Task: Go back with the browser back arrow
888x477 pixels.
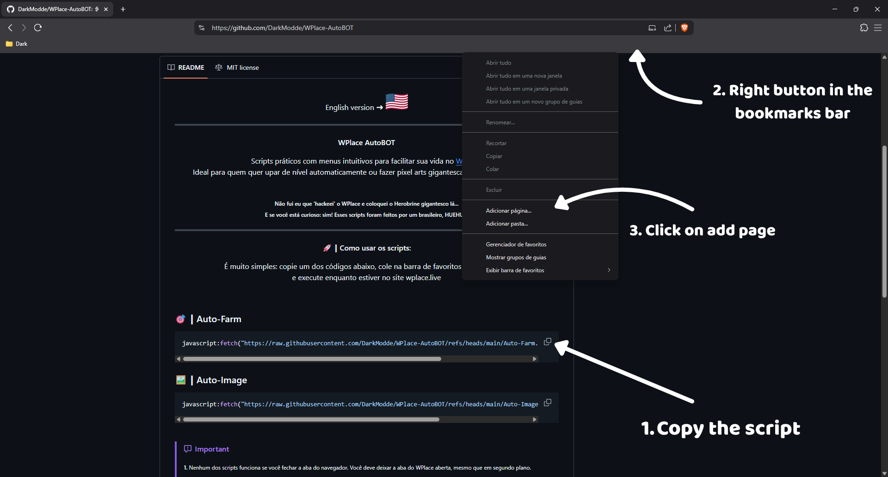Action: pos(10,28)
